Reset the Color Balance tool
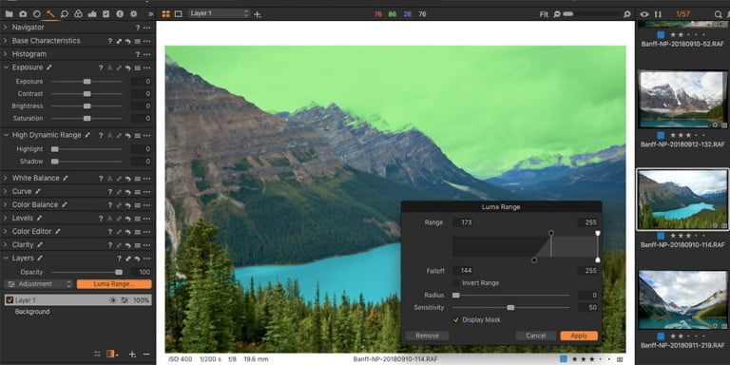This screenshot has height=365, width=730. (128, 205)
